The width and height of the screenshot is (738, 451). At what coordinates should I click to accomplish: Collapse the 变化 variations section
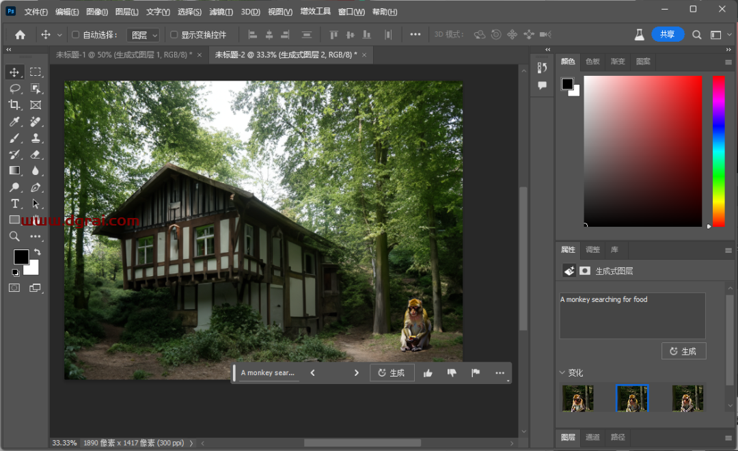click(x=562, y=373)
